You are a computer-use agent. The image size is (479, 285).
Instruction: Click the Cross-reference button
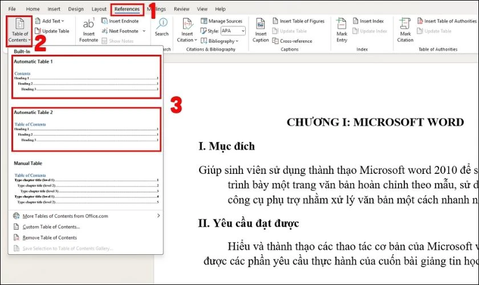293,41
